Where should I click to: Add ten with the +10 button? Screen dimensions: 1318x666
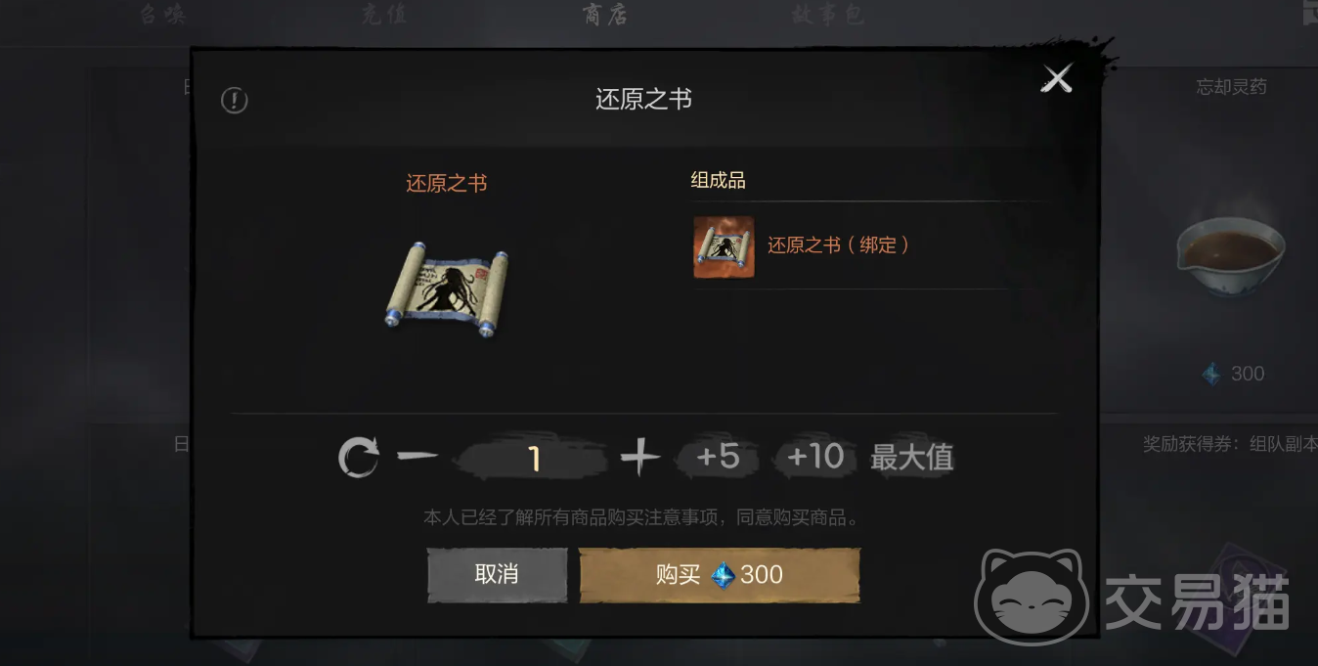click(x=815, y=457)
